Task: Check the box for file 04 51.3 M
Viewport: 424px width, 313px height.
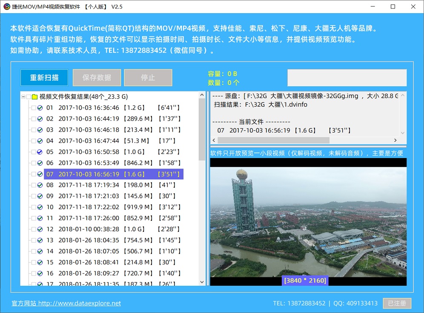Action: point(34,141)
